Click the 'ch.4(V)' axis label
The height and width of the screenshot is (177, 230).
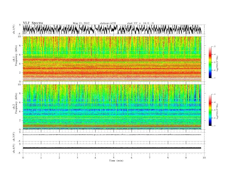(x=14, y=148)
